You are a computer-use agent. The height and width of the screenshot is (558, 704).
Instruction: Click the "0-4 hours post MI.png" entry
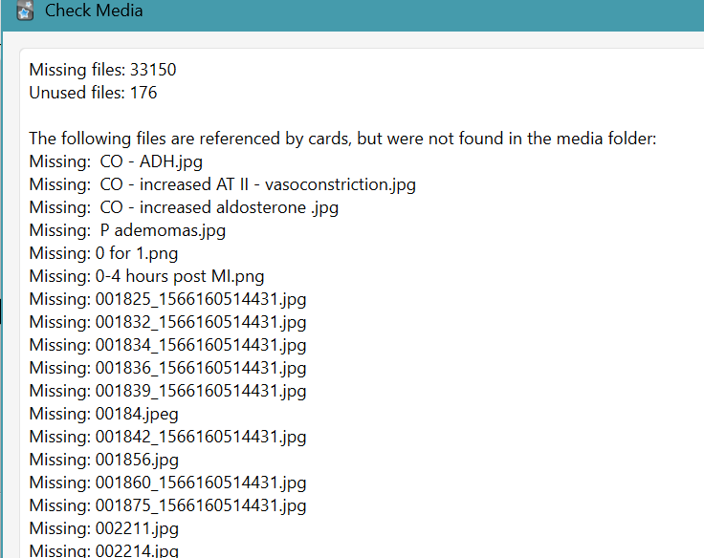pos(146,276)
